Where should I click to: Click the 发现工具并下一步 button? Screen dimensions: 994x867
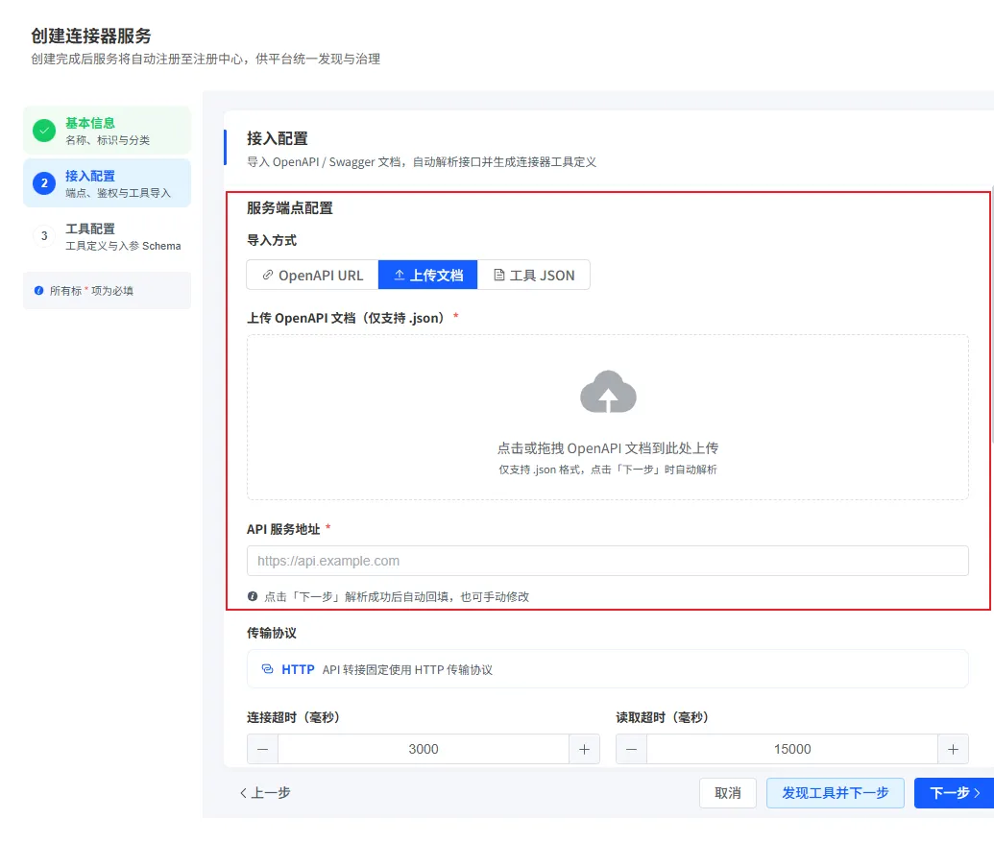pyautogui.click(x=836, y=793)
